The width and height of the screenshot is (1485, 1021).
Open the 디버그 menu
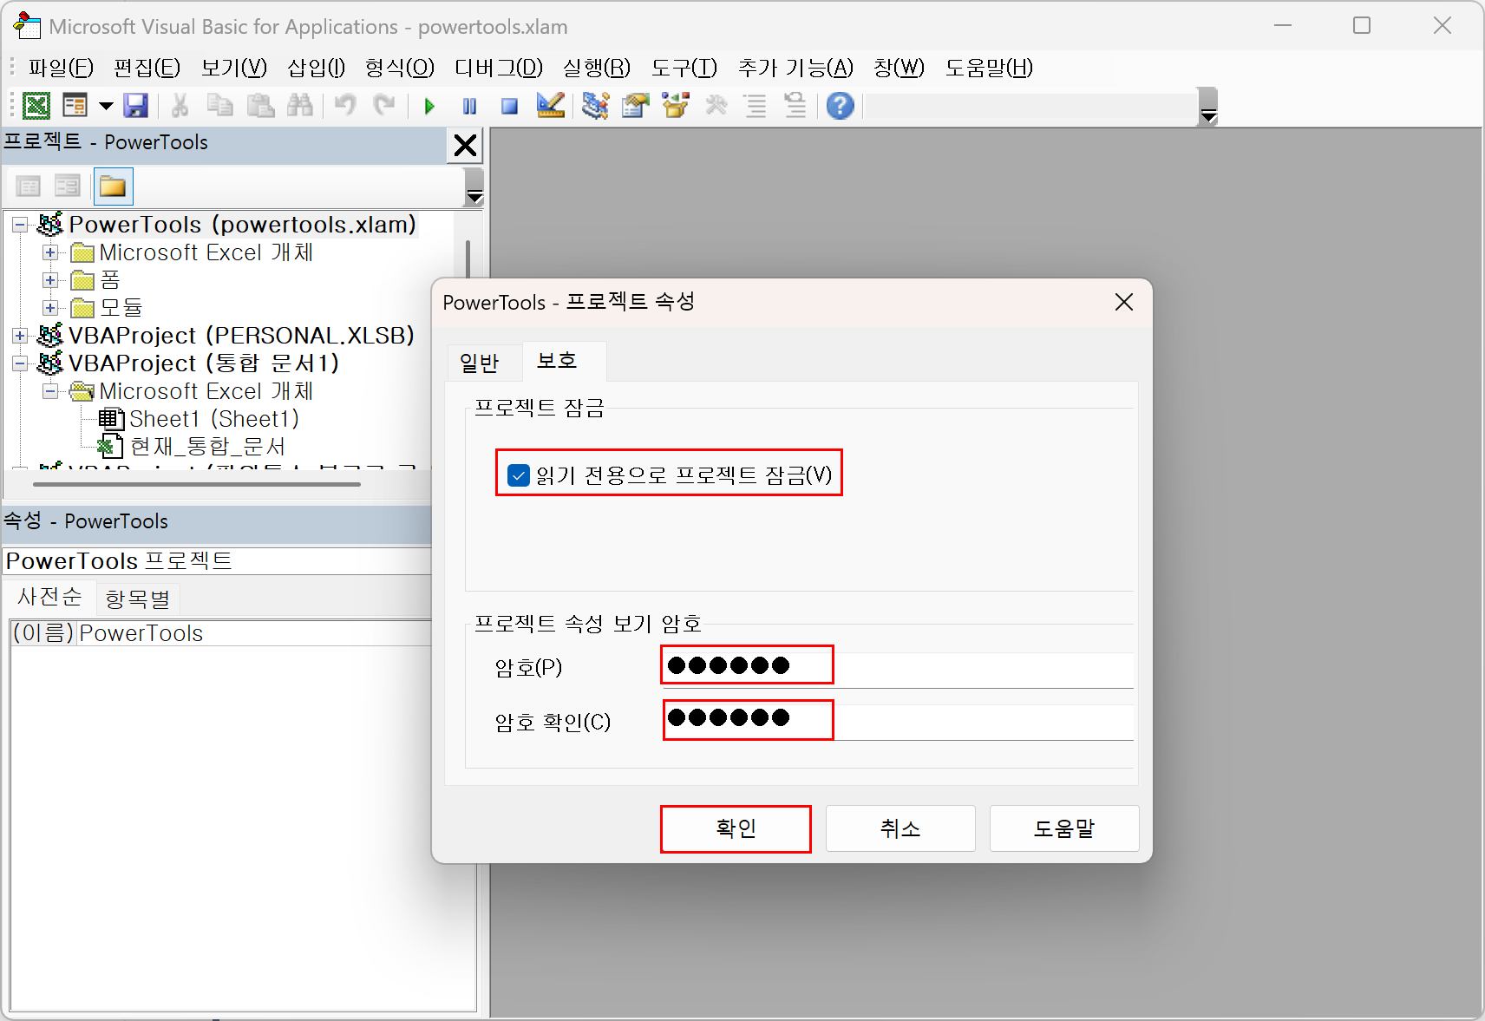click(499, 68)
